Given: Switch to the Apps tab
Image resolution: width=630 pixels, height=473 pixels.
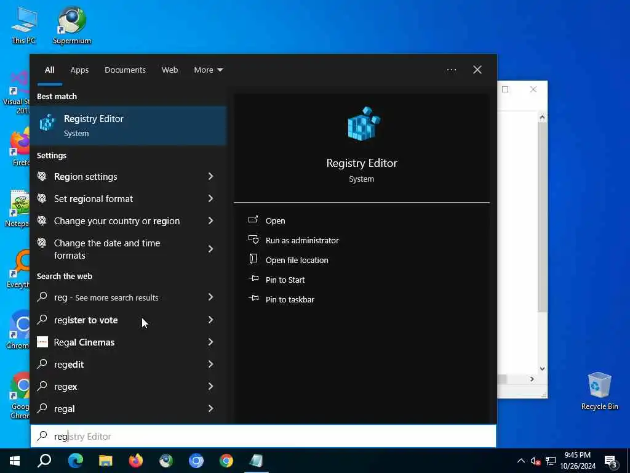Looking at the screenshot, I should tap(79, 70).
